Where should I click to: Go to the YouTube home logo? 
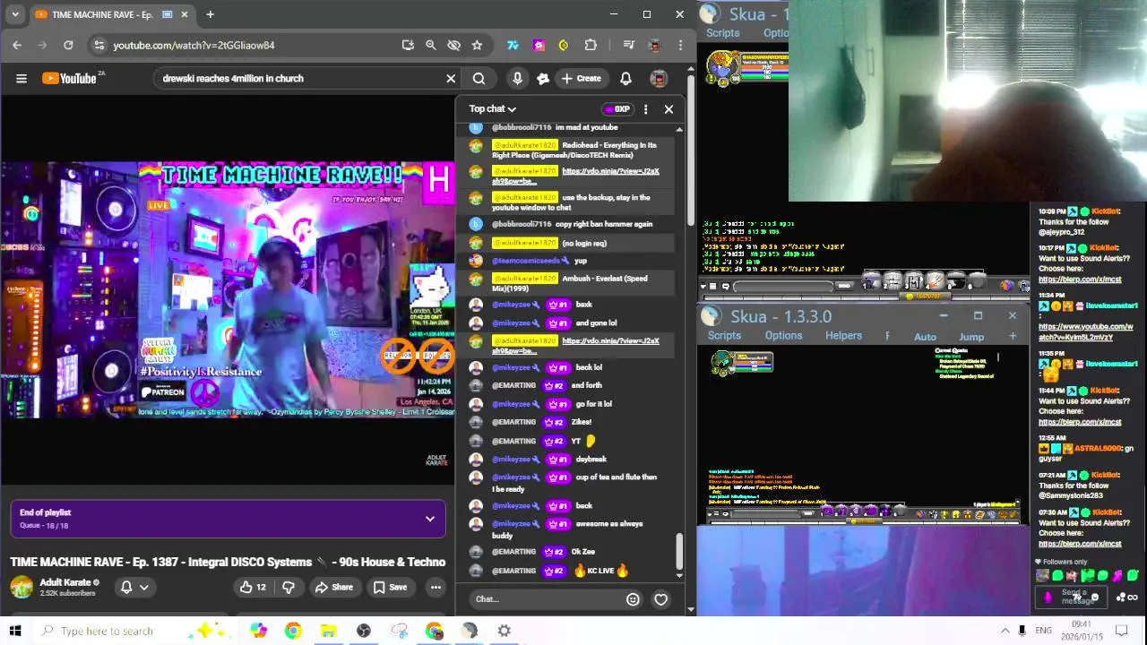pos(70,78)
